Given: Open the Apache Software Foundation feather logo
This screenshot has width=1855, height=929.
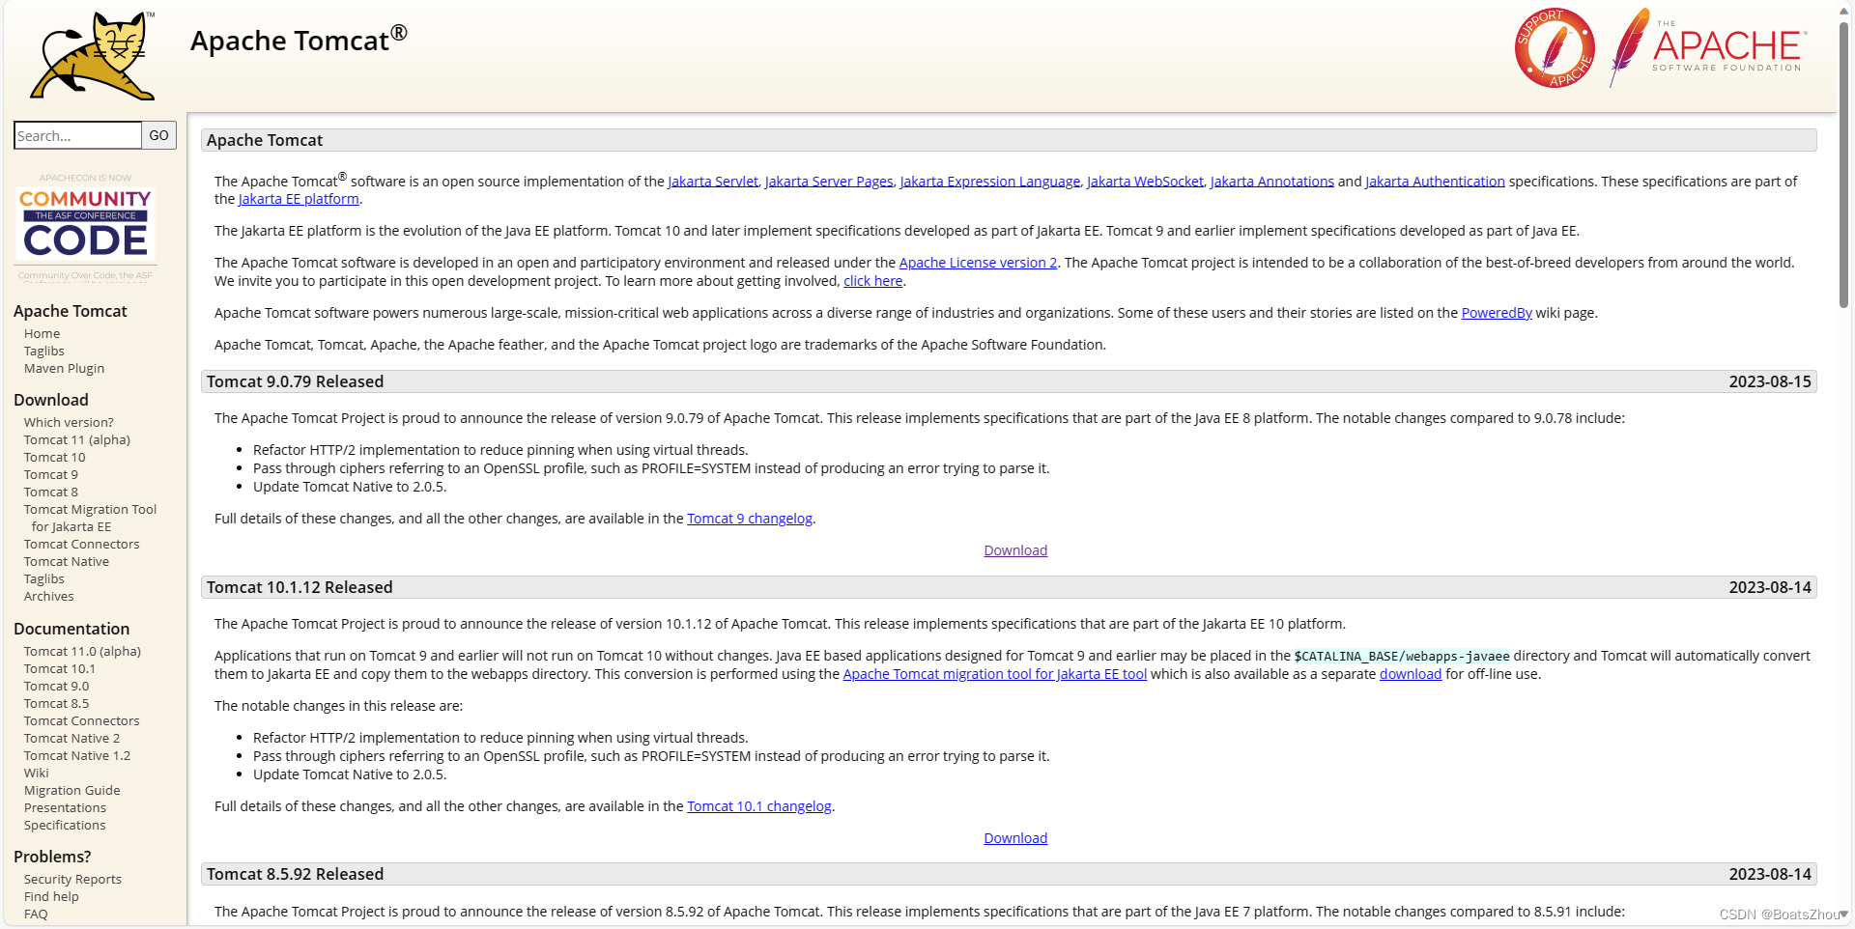Looking at the screenshot, I should point(1707,47).
